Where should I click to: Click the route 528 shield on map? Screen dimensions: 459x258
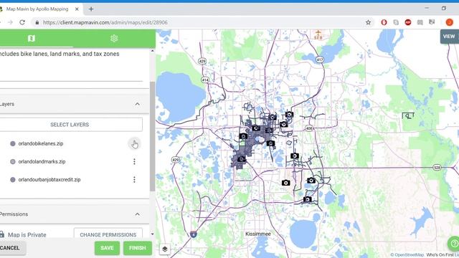click(437, 168)
